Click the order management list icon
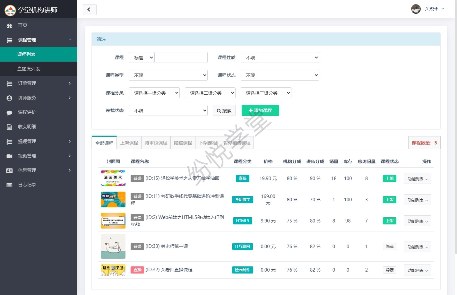This screenshot has width=457, height=295. 9,83
